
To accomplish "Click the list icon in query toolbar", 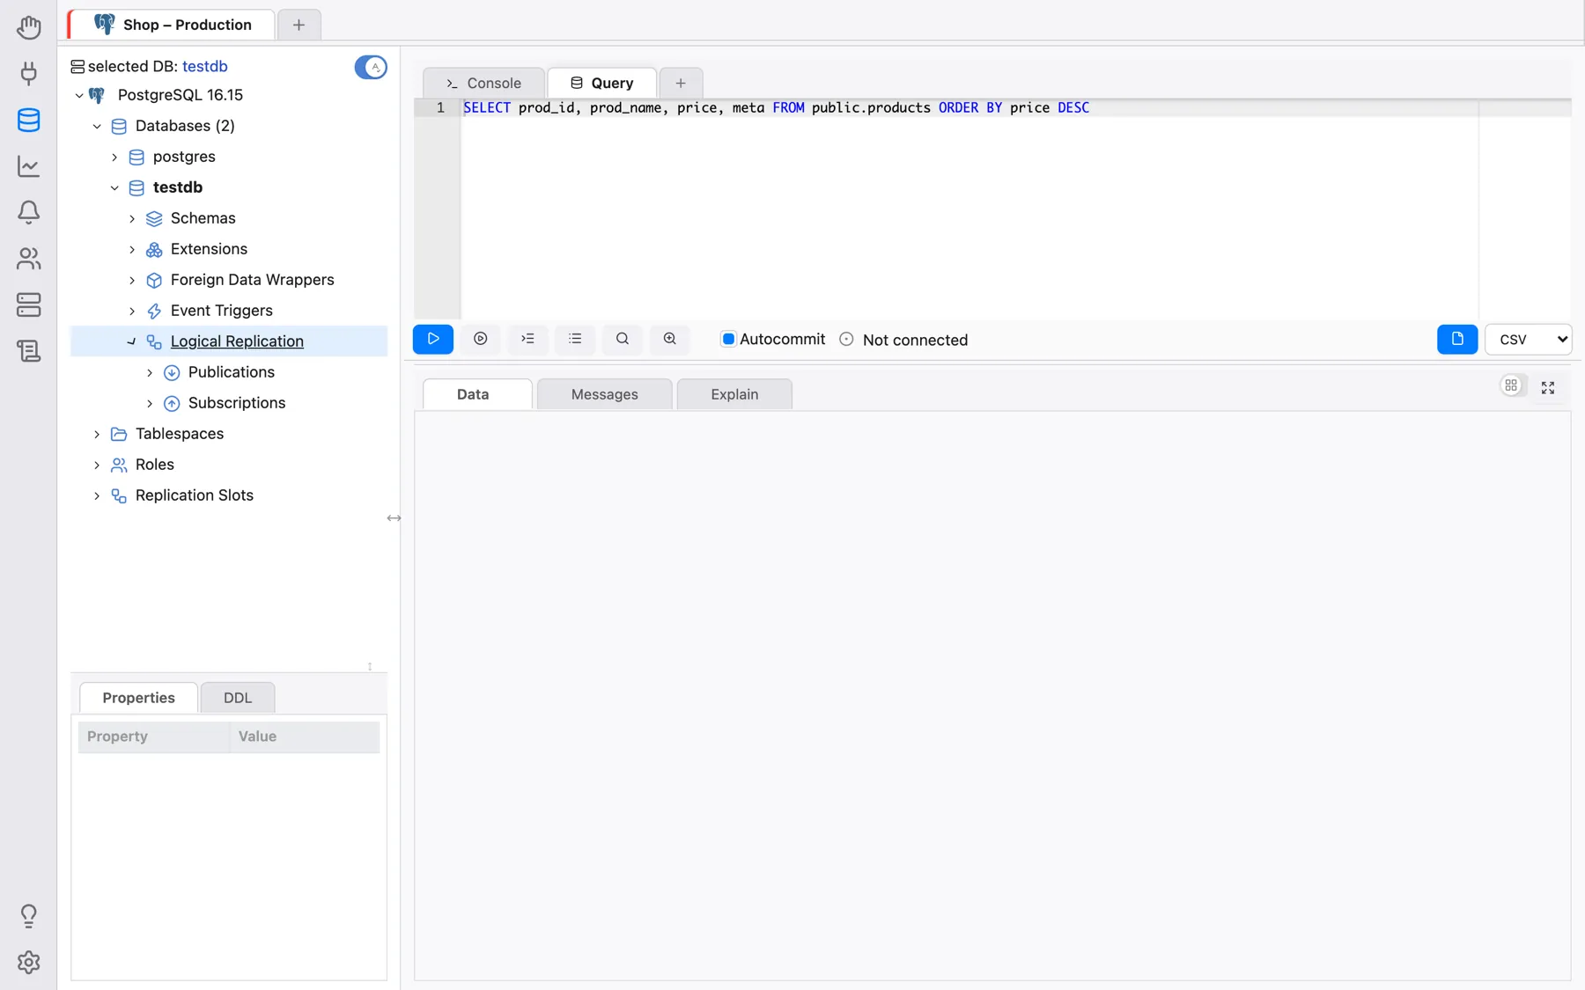I will point(575,339).
